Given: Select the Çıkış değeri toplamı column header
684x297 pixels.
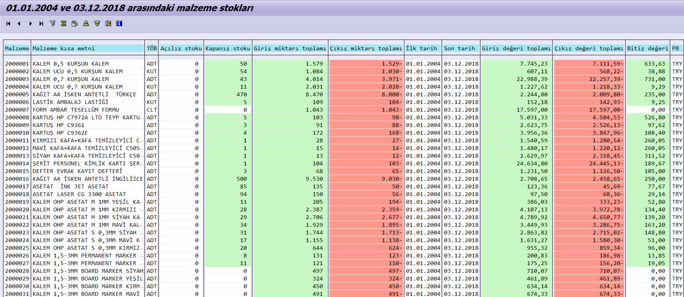Looking at the screenshot, I should [x=589, y=48].
